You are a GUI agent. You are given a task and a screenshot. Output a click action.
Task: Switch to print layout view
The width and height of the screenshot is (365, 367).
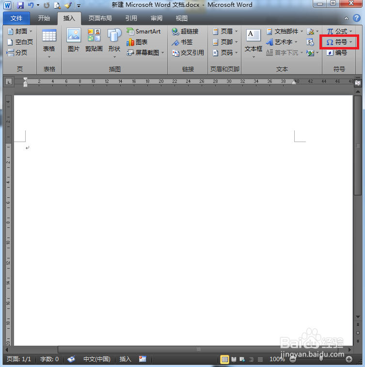224,359
